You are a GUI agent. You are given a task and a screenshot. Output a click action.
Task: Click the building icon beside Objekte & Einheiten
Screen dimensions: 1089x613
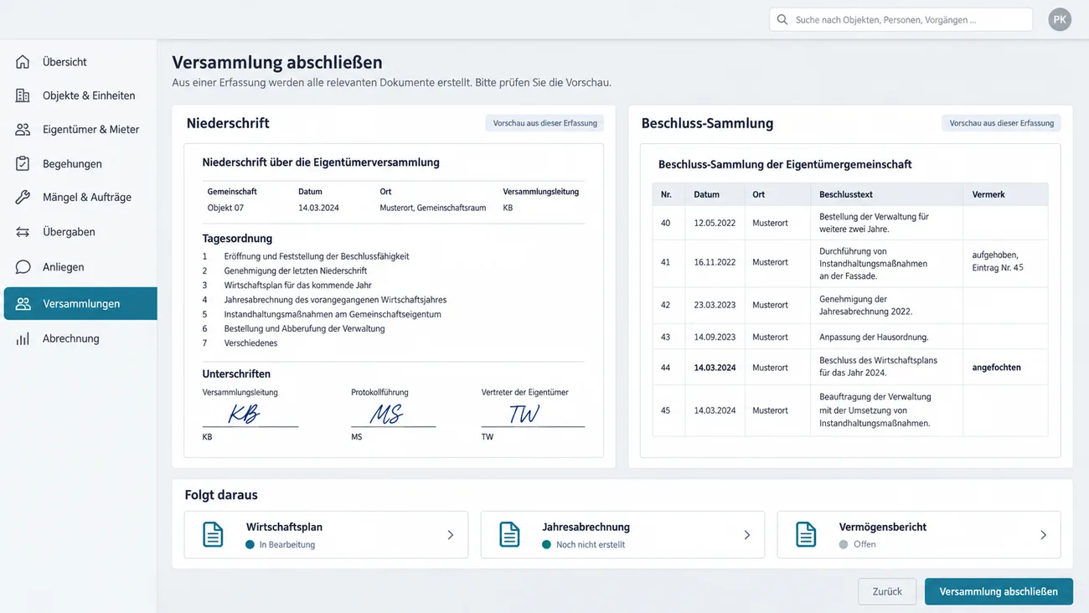23,95
